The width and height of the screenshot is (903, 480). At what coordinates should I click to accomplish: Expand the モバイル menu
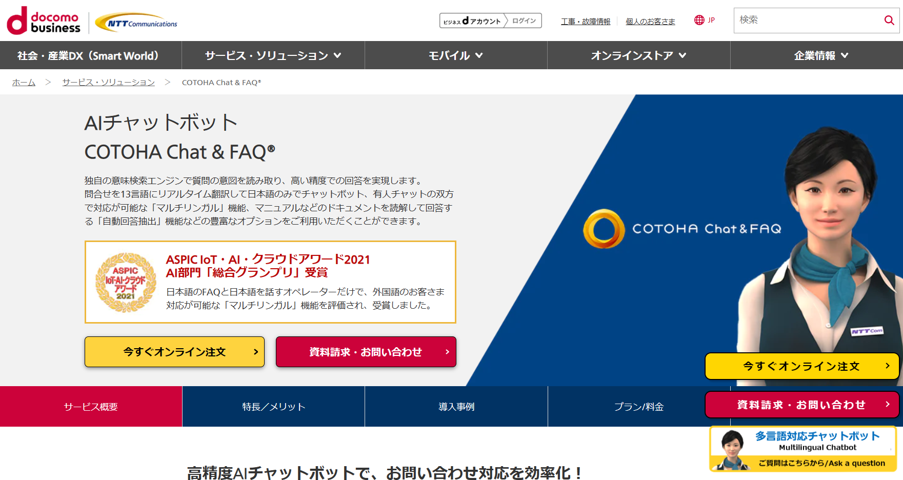tap(456, 55)
